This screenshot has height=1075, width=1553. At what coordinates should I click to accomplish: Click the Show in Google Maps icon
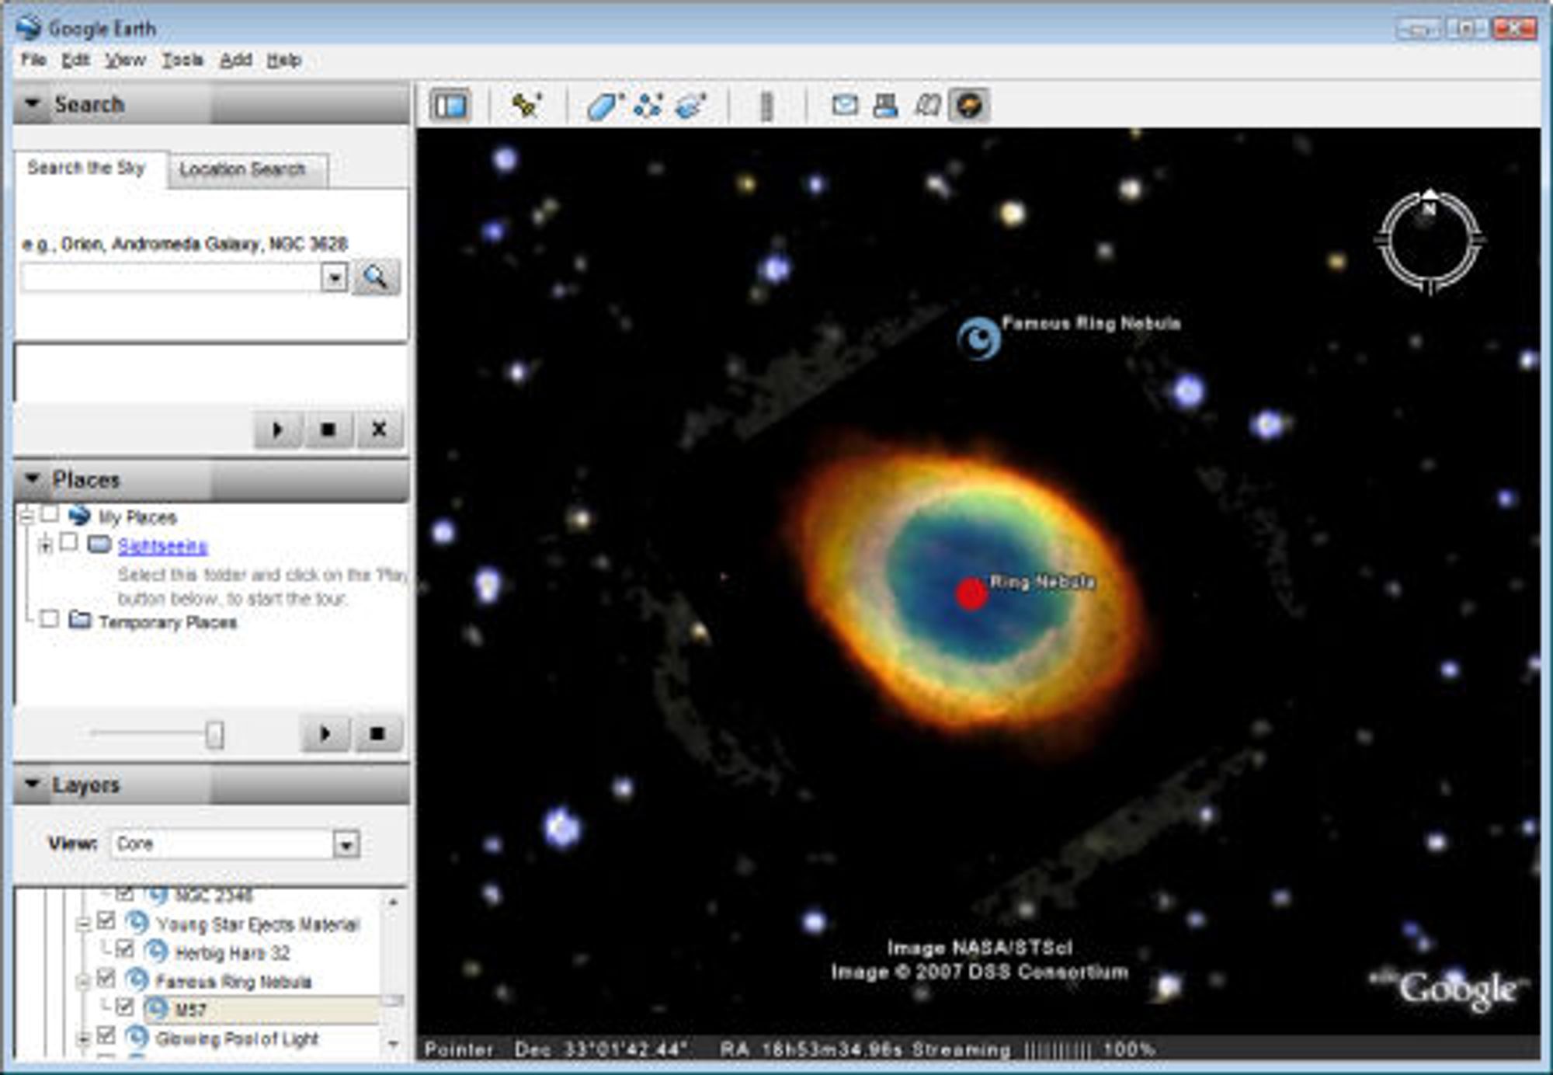pyautogui.click(x=927, y=105)
